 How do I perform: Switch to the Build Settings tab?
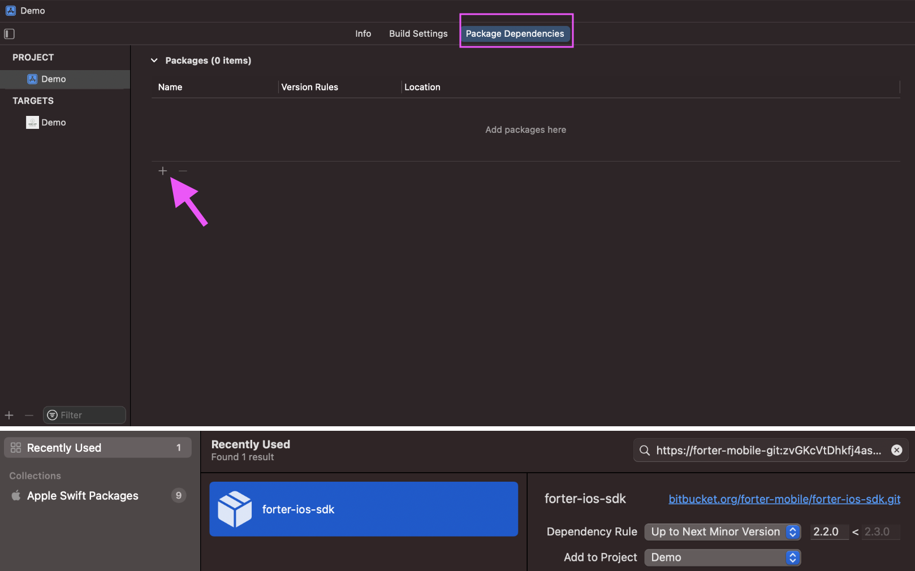pyautogui.click(x=418, y=34)
